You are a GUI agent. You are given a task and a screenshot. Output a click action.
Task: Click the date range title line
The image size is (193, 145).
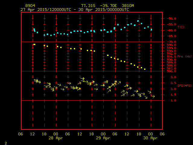(75, 10)
